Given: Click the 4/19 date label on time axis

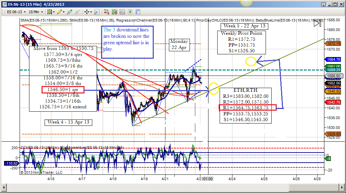Looking at the screenshot, I should (144, 179).
